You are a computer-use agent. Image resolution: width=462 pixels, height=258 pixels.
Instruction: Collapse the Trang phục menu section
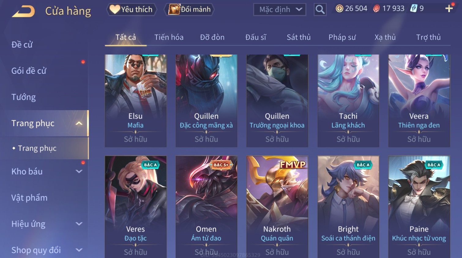79,123
